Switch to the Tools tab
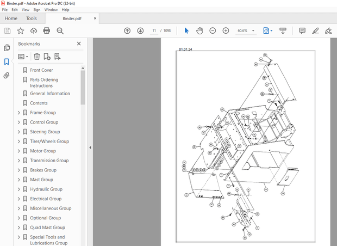Image resolution: width=337 pixels, height=246 pixels. click(32, 19)
